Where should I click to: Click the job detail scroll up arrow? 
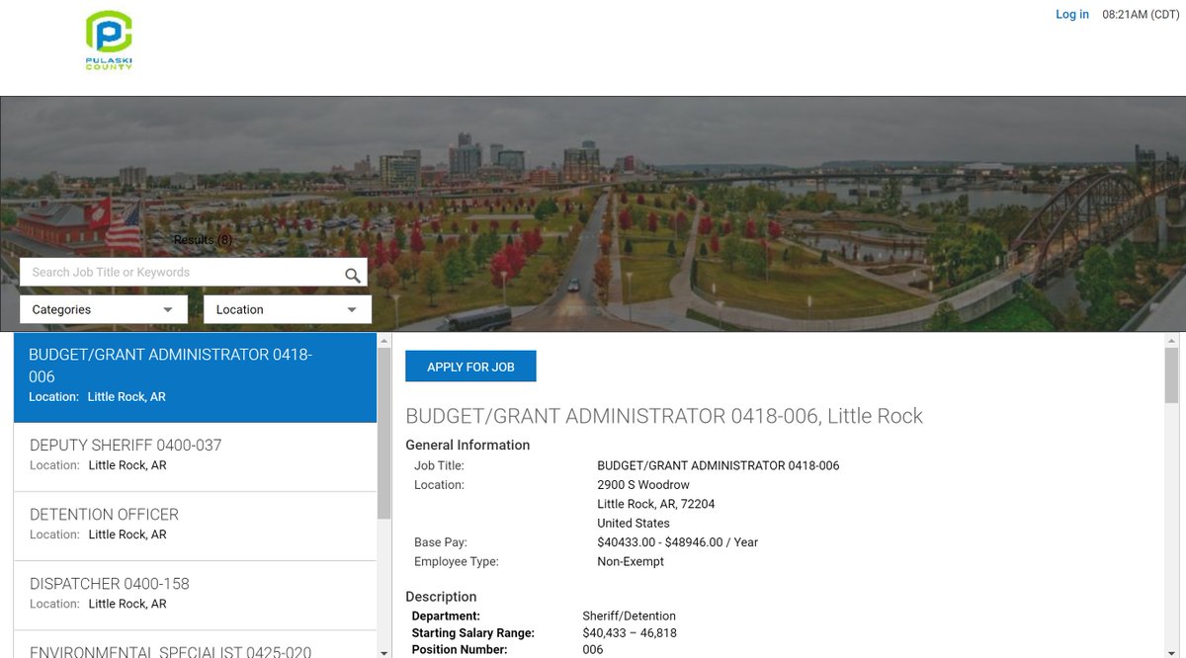[x=1172, y=339]
